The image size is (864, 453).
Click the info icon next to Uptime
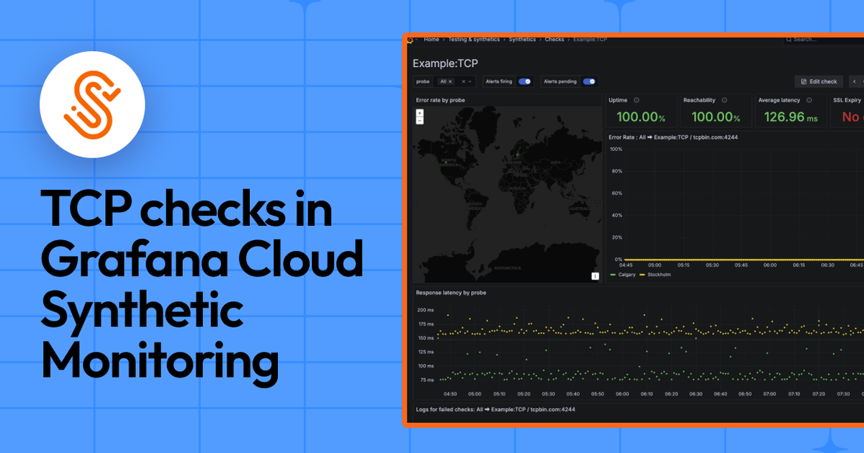(x=636, y=101)
